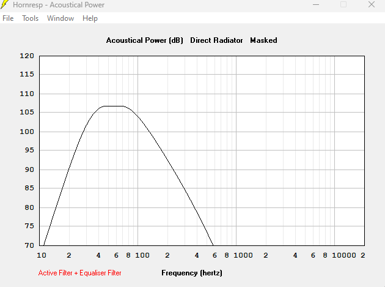Image resolution: width=385 pixels, height=287 pixels.
Task: Click the flat peak of the response curve
Action: point(114,106)
